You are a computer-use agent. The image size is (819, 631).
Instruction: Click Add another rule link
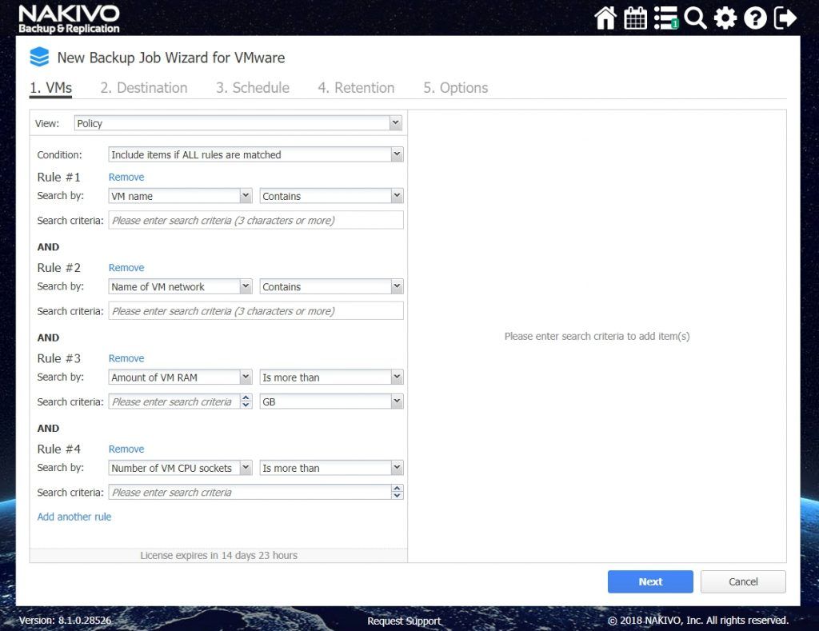point(74,517)
